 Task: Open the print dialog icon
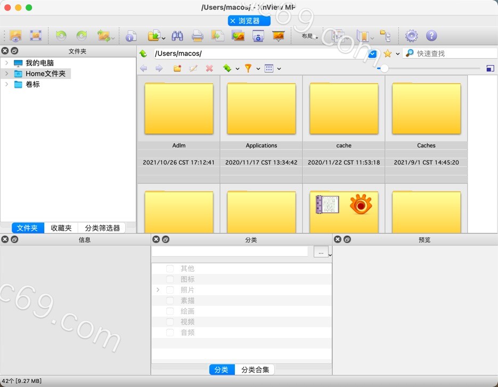click(197, 36)
